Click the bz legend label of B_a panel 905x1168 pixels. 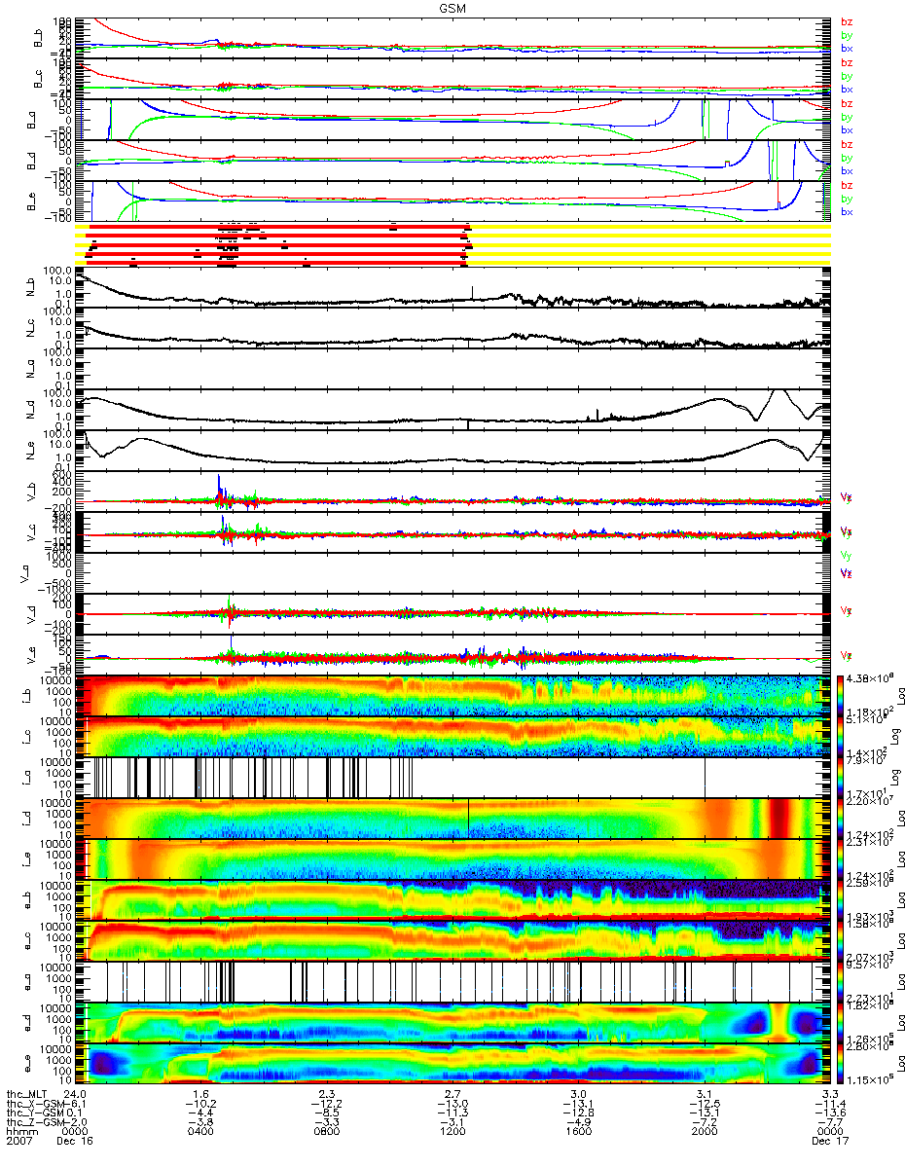847,104
